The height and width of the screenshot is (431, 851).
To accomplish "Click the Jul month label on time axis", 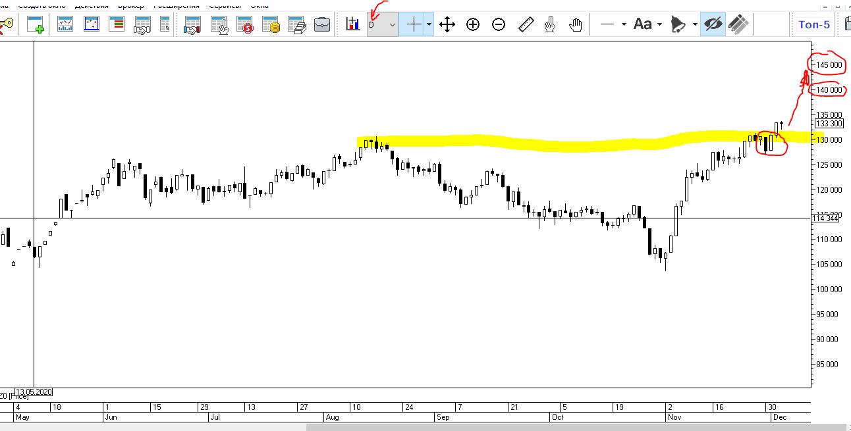I will point(214,417).
